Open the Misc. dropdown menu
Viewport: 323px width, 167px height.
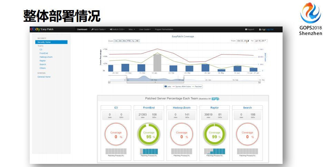[x=132, y=29]
